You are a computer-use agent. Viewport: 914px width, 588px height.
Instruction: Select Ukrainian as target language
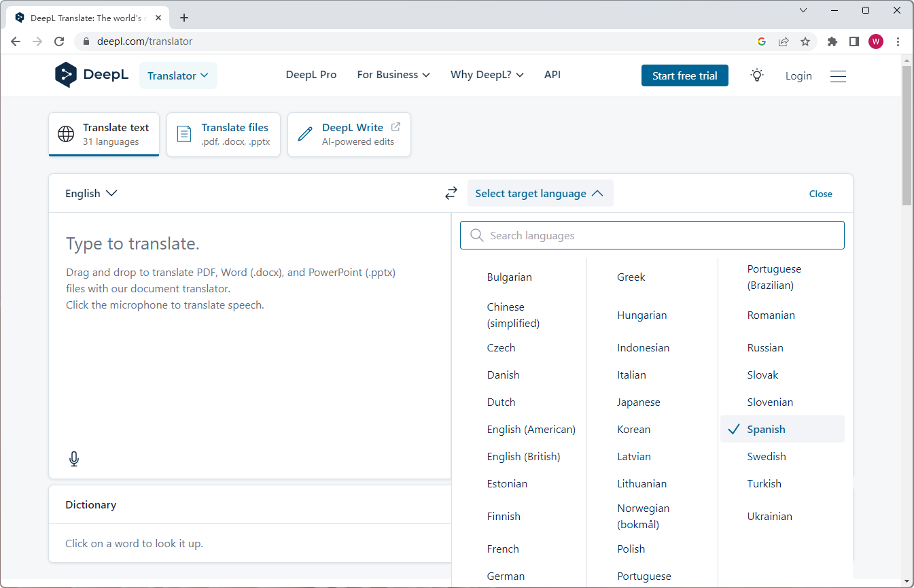(x=769, y=517)
